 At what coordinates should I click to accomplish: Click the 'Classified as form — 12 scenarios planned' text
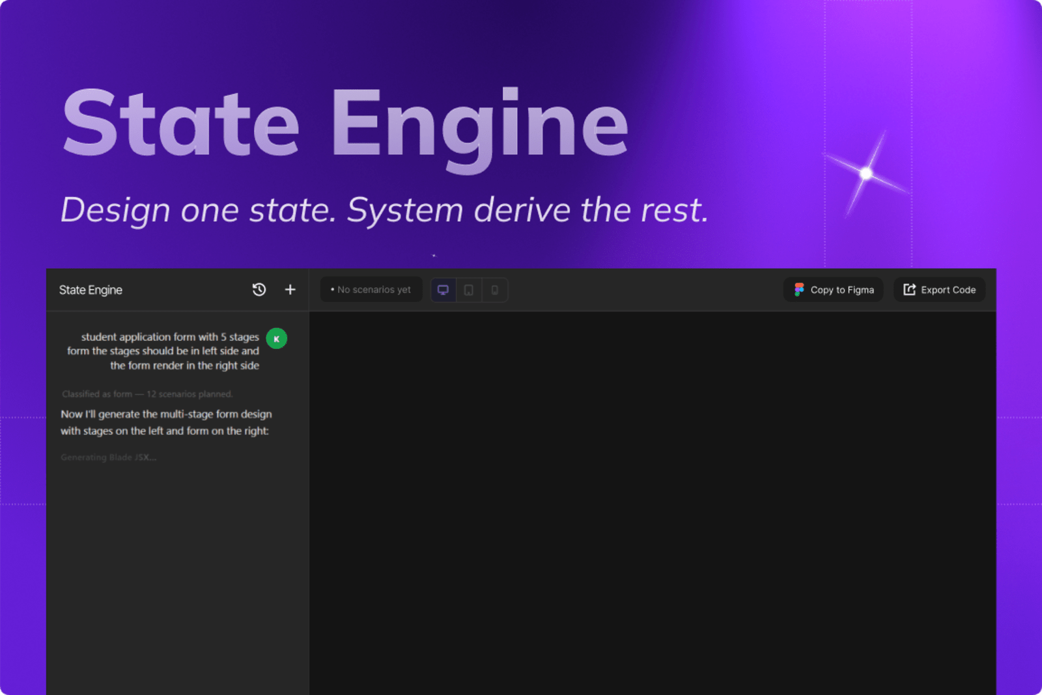click(x=147, y=394)
